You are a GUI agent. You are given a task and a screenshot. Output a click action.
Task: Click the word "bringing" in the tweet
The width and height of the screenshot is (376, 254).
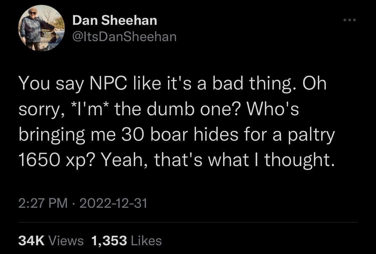tap(52, 135)
